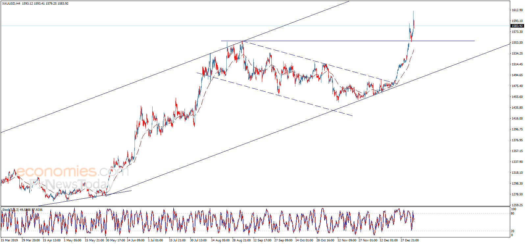This screenshot has height=244, width=525.
Task: Click the 1376.95 price axis label
Action: [517, 140]
